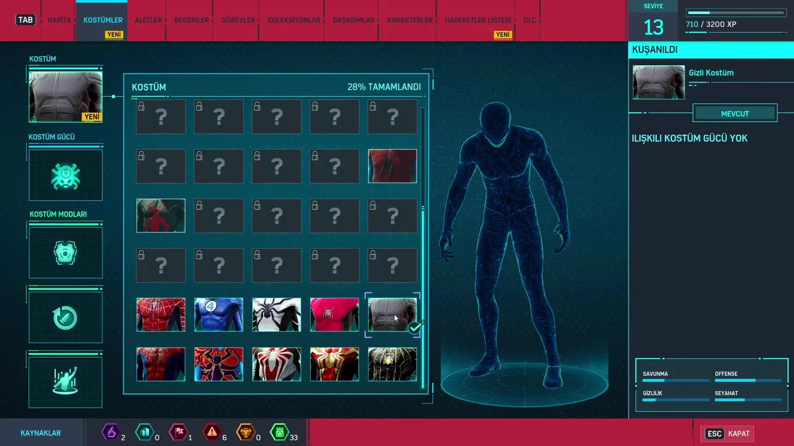
Task: Open the GÖREVLER tab
Action: pyautogui.click(x=238, y=20)
